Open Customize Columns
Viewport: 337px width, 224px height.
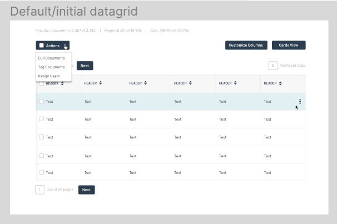click(x=246, y=45)
